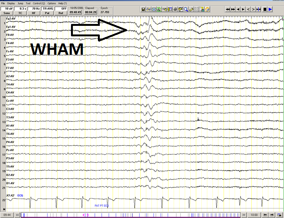This screenshot has height=218, width=284.
Task: Open the Display menu
Action: [11, 3]
